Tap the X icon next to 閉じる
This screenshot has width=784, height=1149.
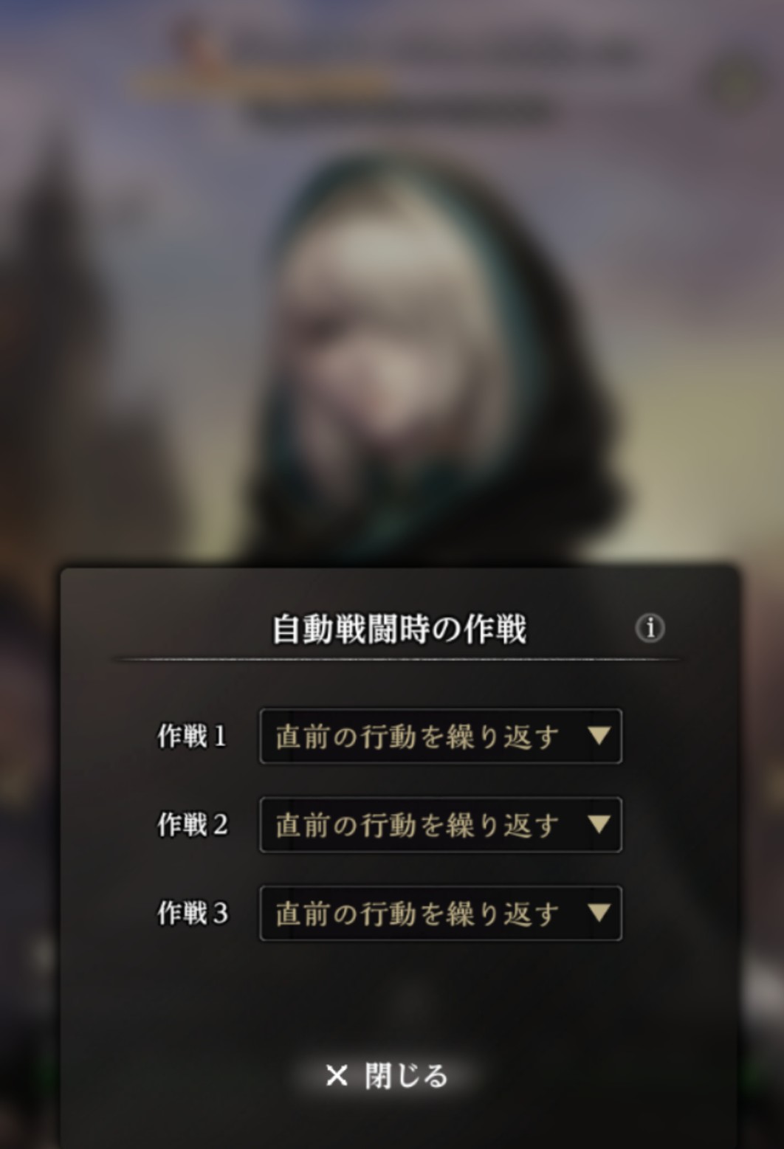point(337,1076)
